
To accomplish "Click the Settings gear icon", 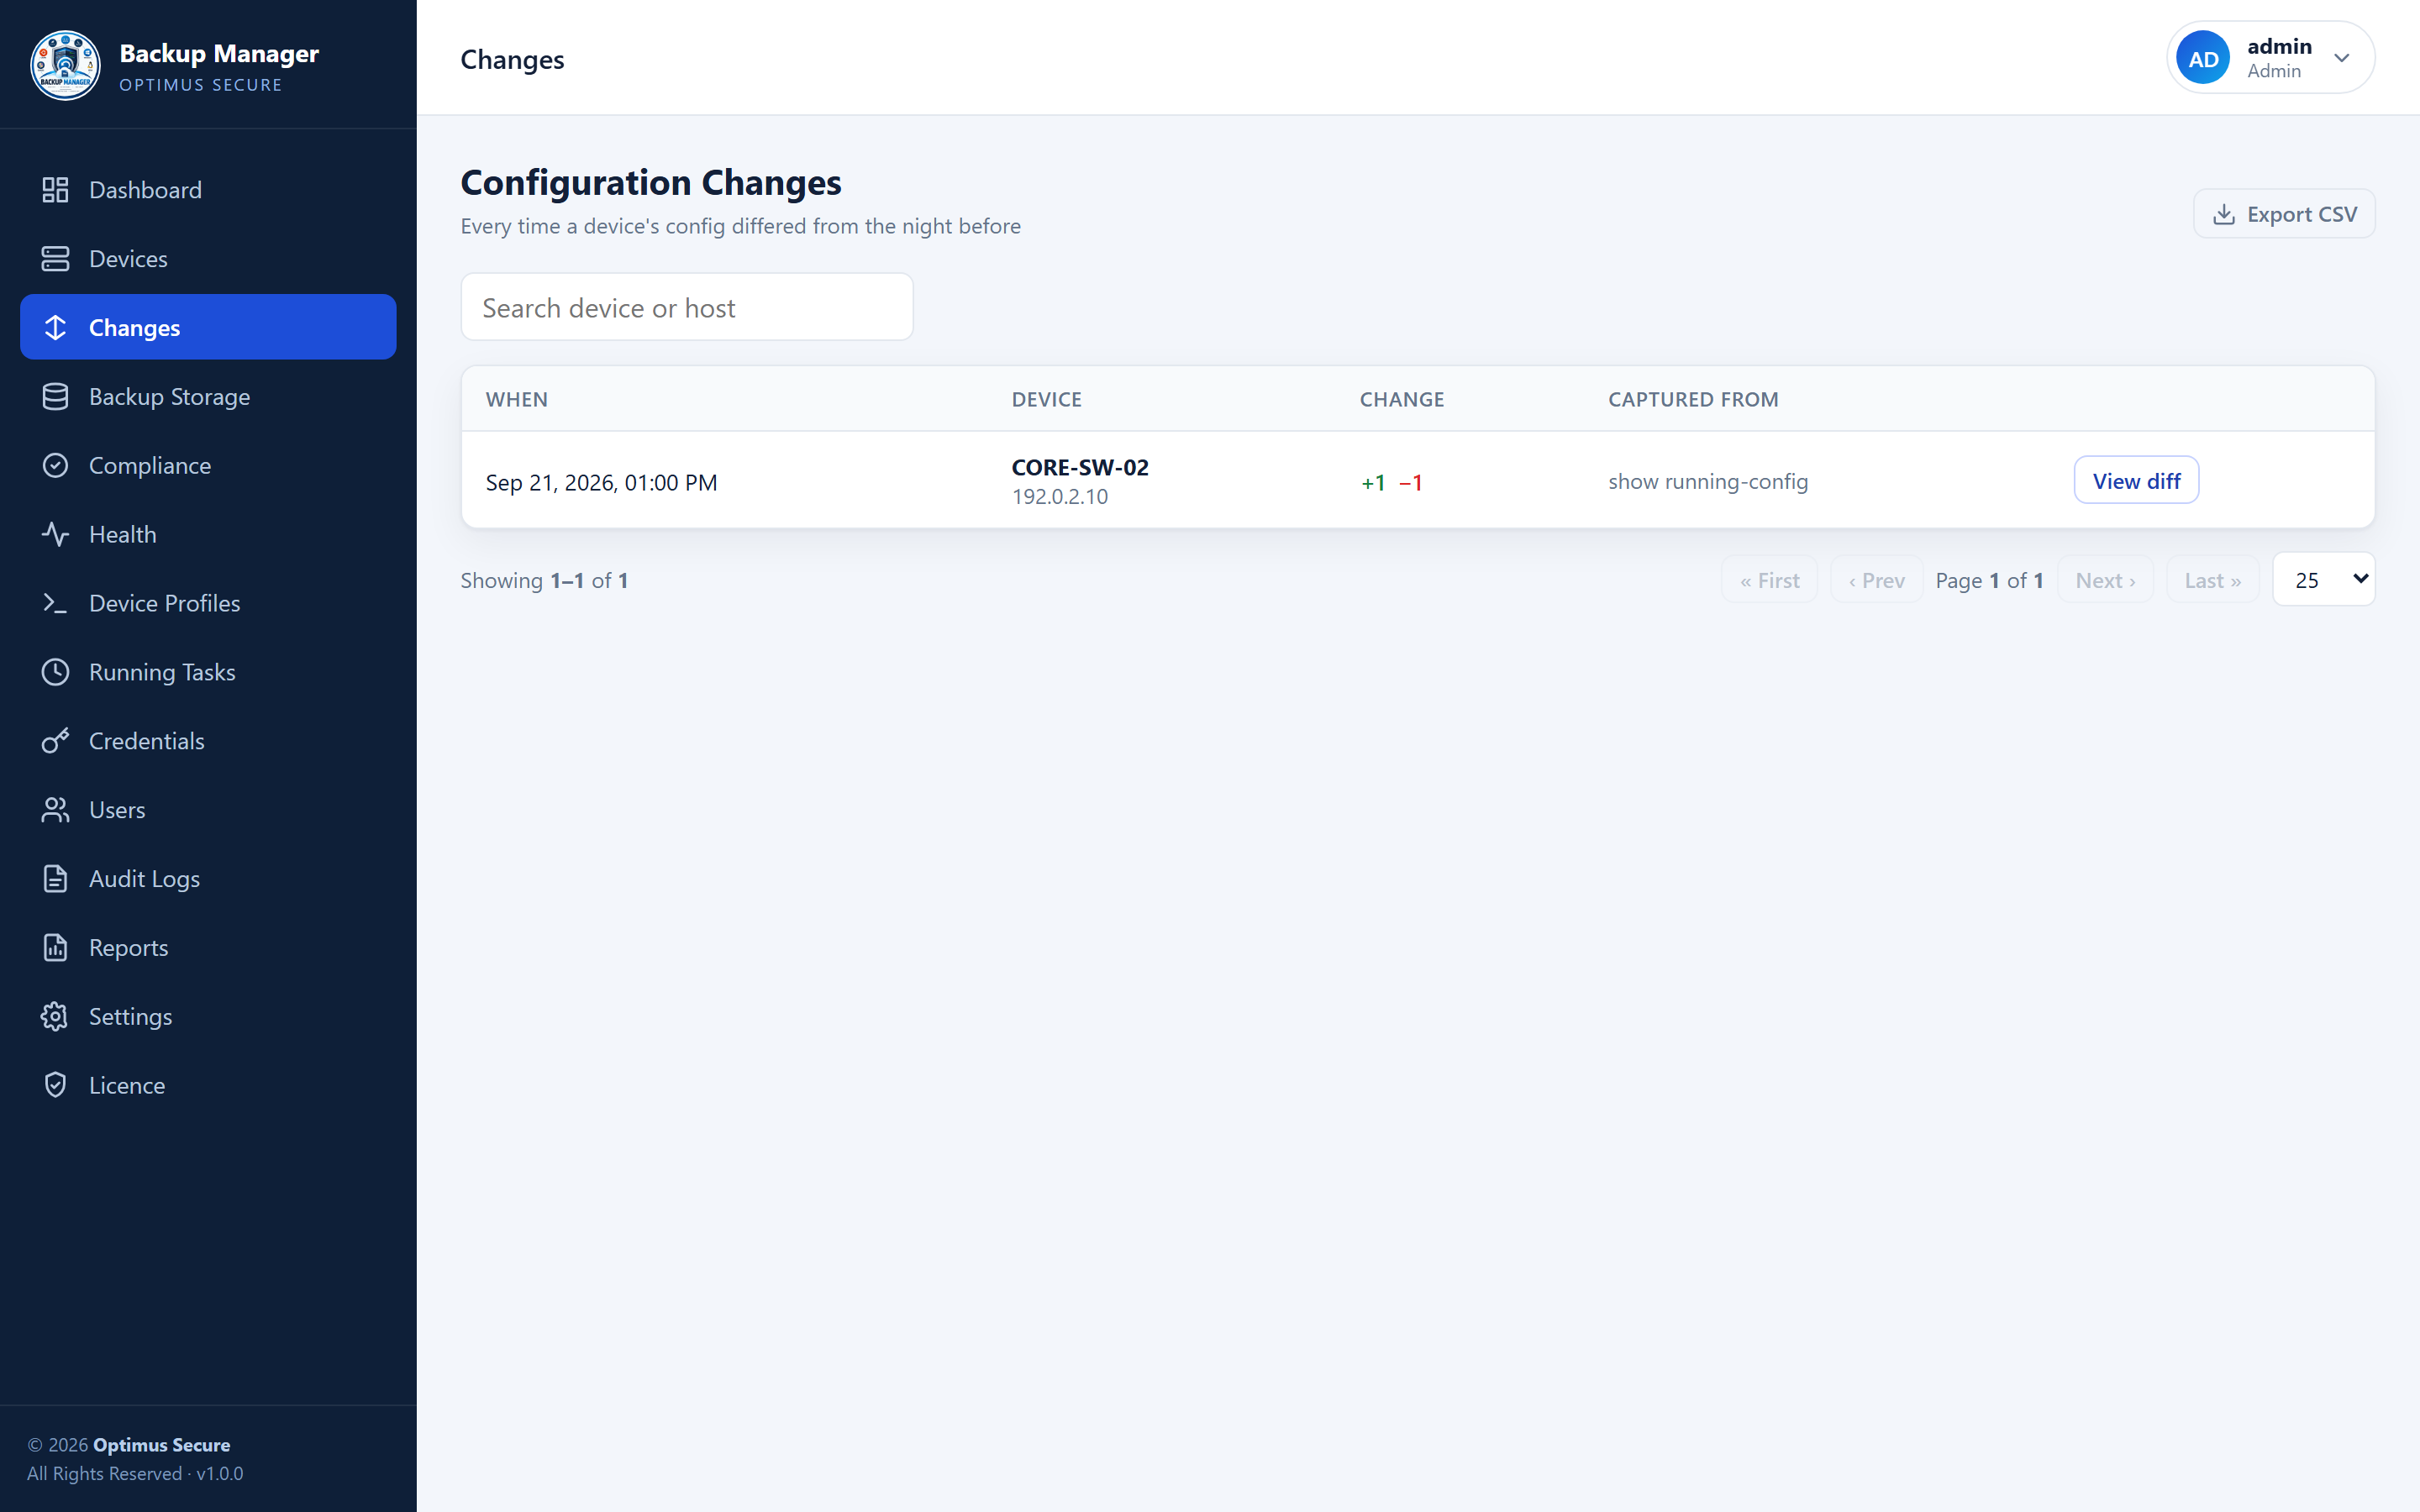I will pos(55,1017).
